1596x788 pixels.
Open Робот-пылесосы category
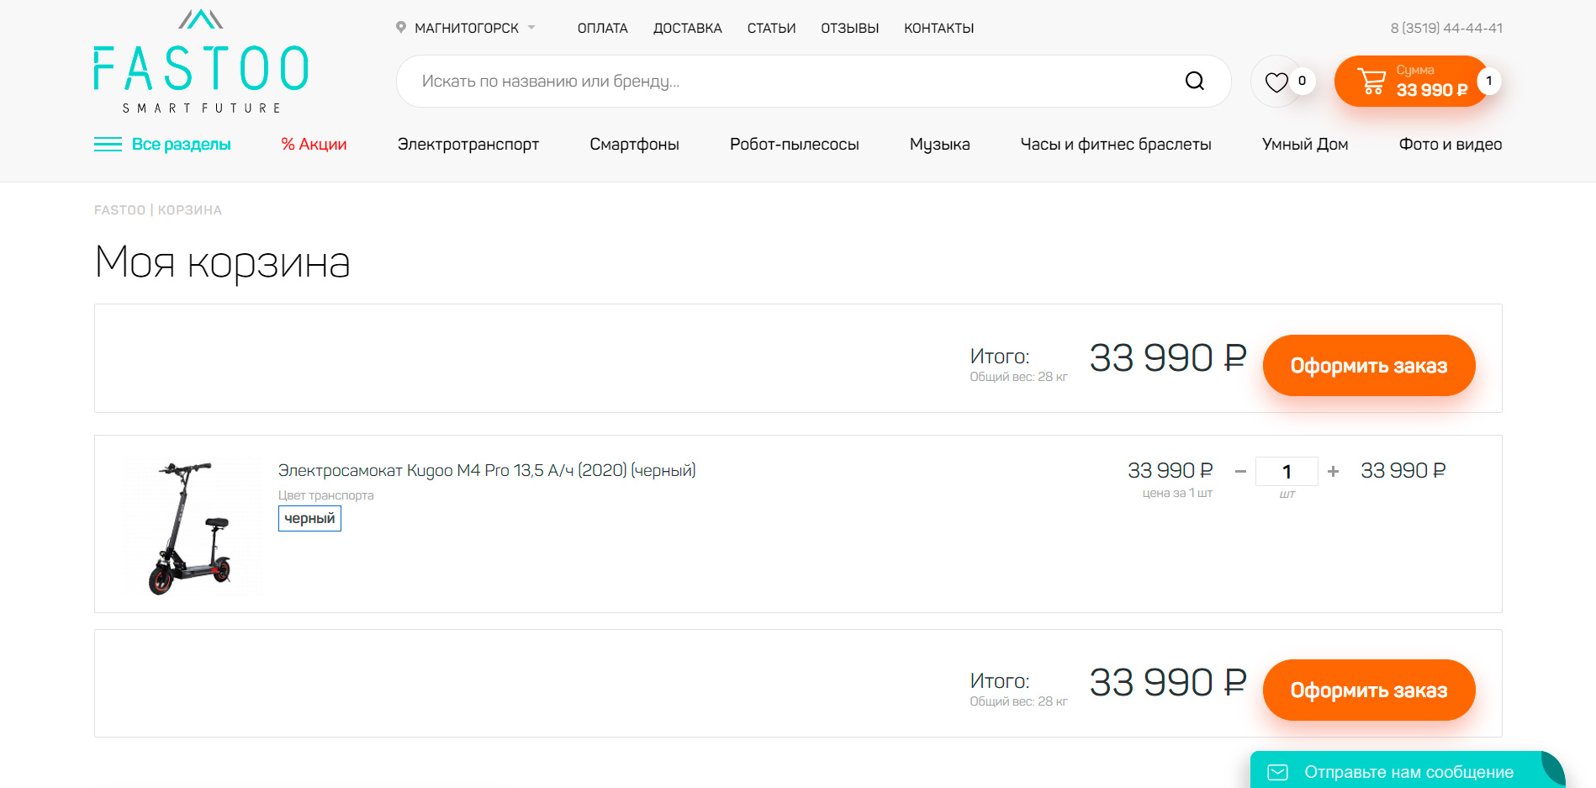click(794, 145)
